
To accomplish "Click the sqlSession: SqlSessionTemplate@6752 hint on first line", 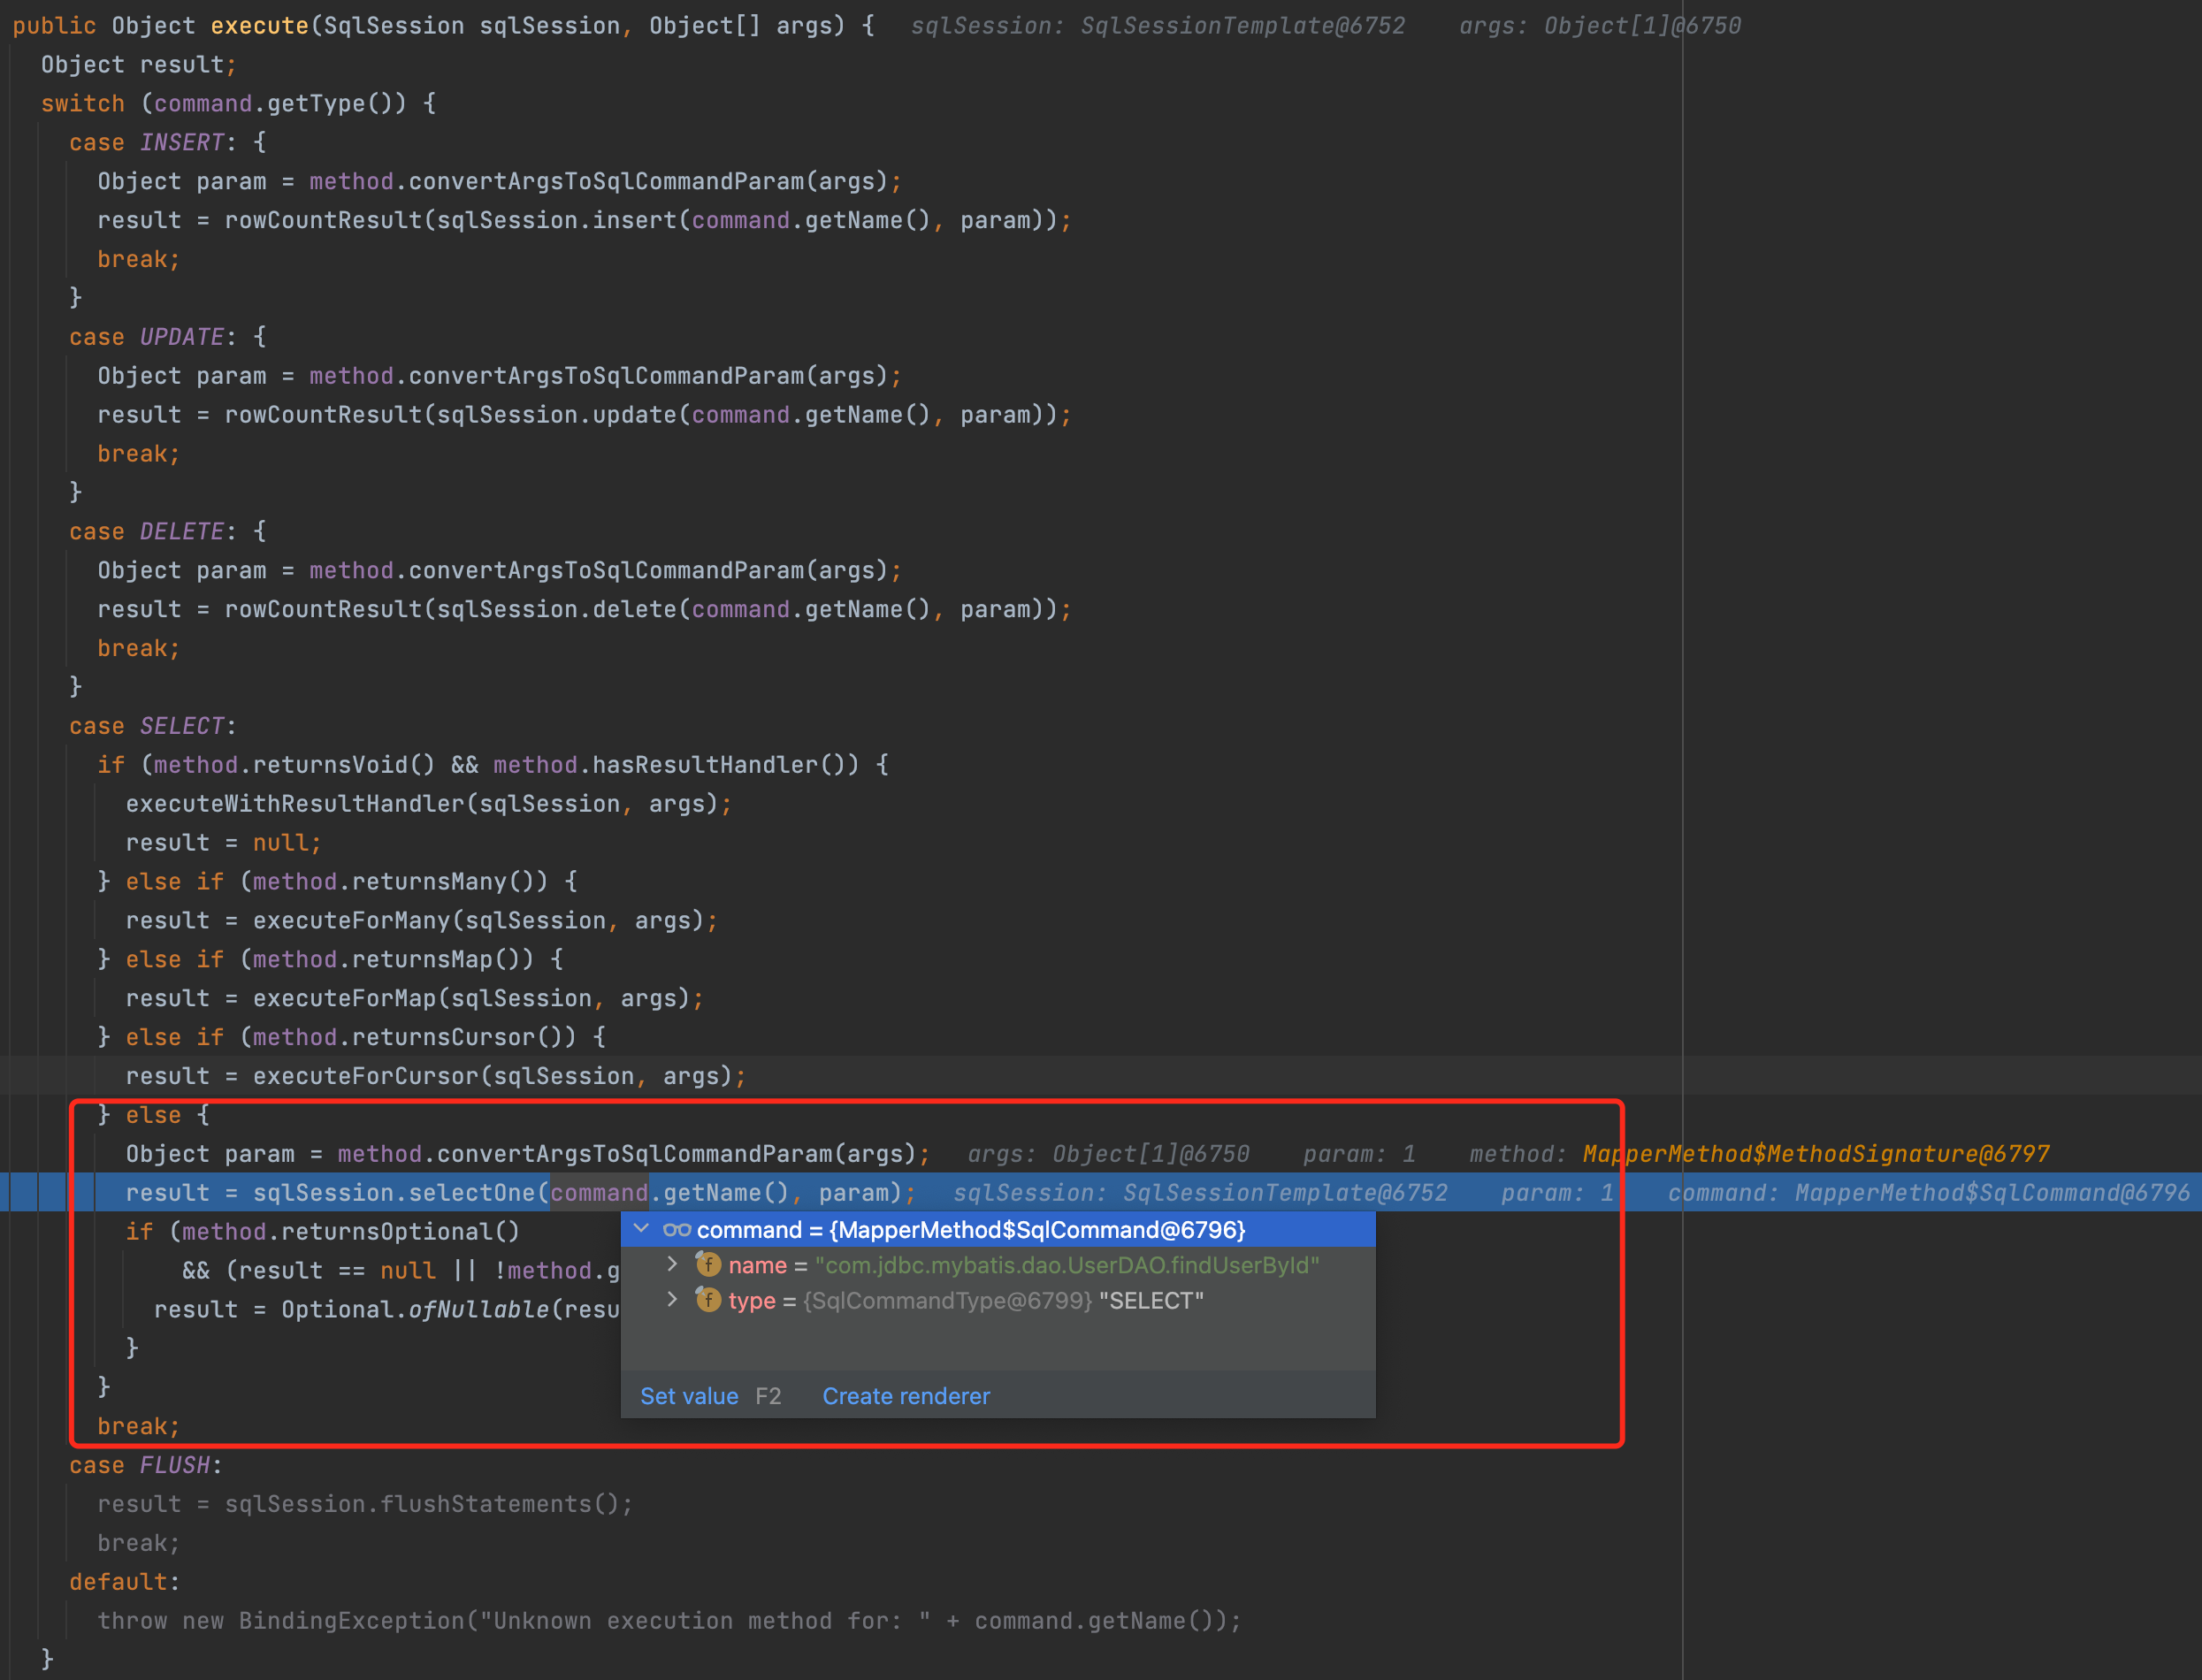I will [x=1157, y=26].
